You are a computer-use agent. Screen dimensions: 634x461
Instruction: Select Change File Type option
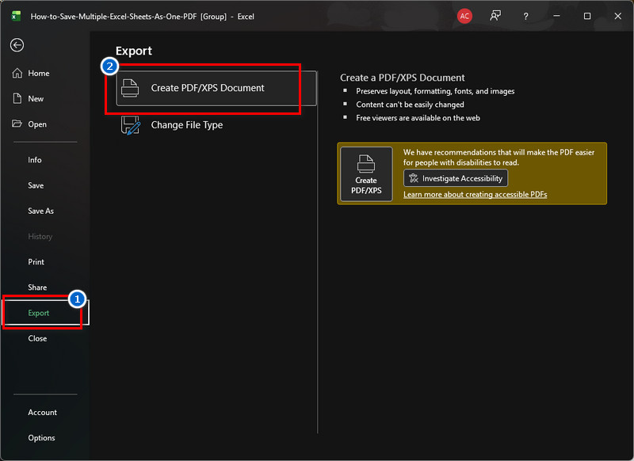pyautogui.click(x=216, y=125)
